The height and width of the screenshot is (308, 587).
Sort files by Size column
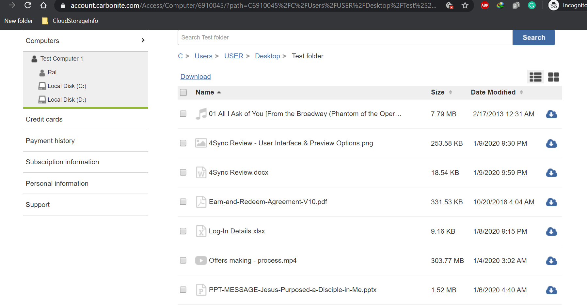click(437, 92)
